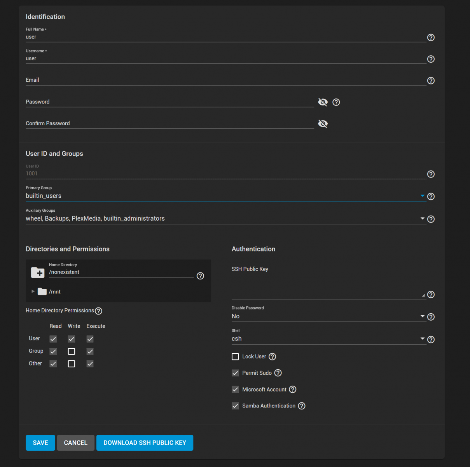Uncheck User Execute permission
The image size is (470, 467).
(90, 339)
